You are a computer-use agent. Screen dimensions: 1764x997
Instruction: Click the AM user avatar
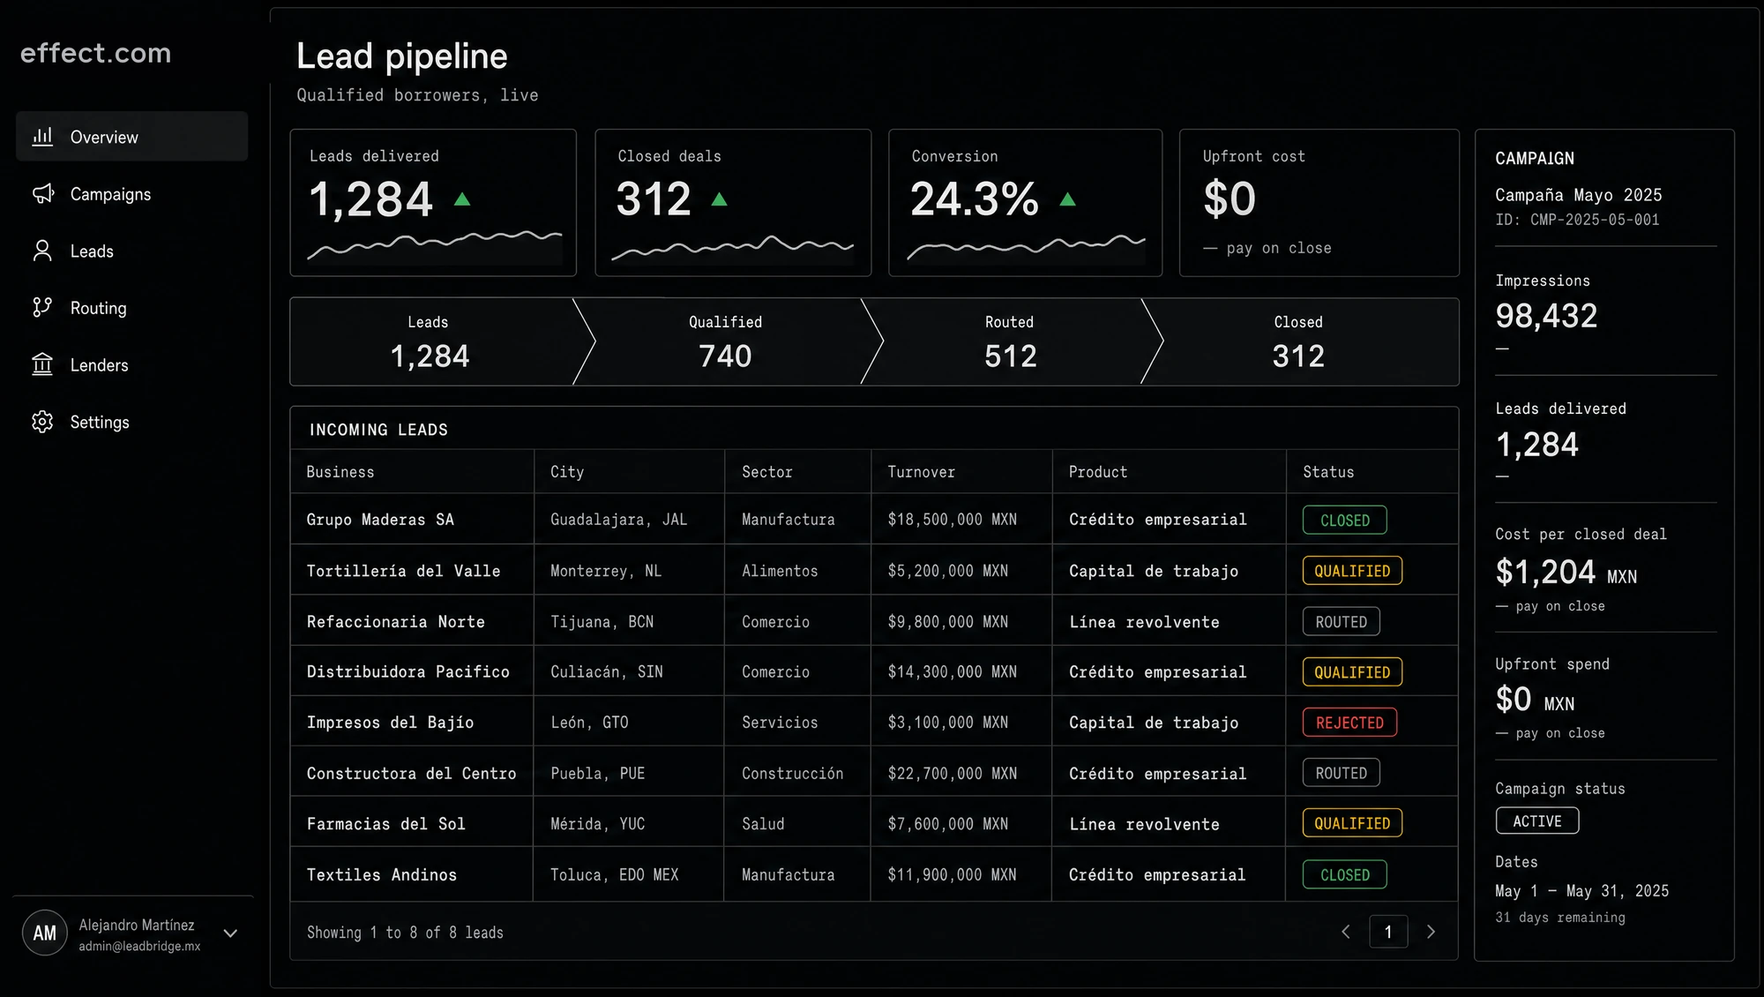[x=45, y=933]
